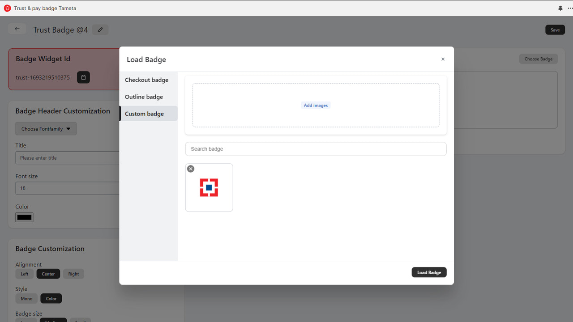
Task: Enable Right alignment option
Action: pyautogui.click(x=73, y=274)
